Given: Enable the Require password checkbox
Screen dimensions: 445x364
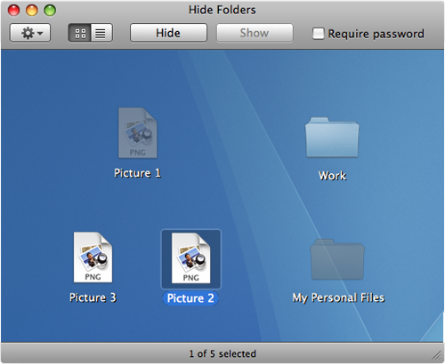Looking at the screenshot, I should (x=318, y=34).
